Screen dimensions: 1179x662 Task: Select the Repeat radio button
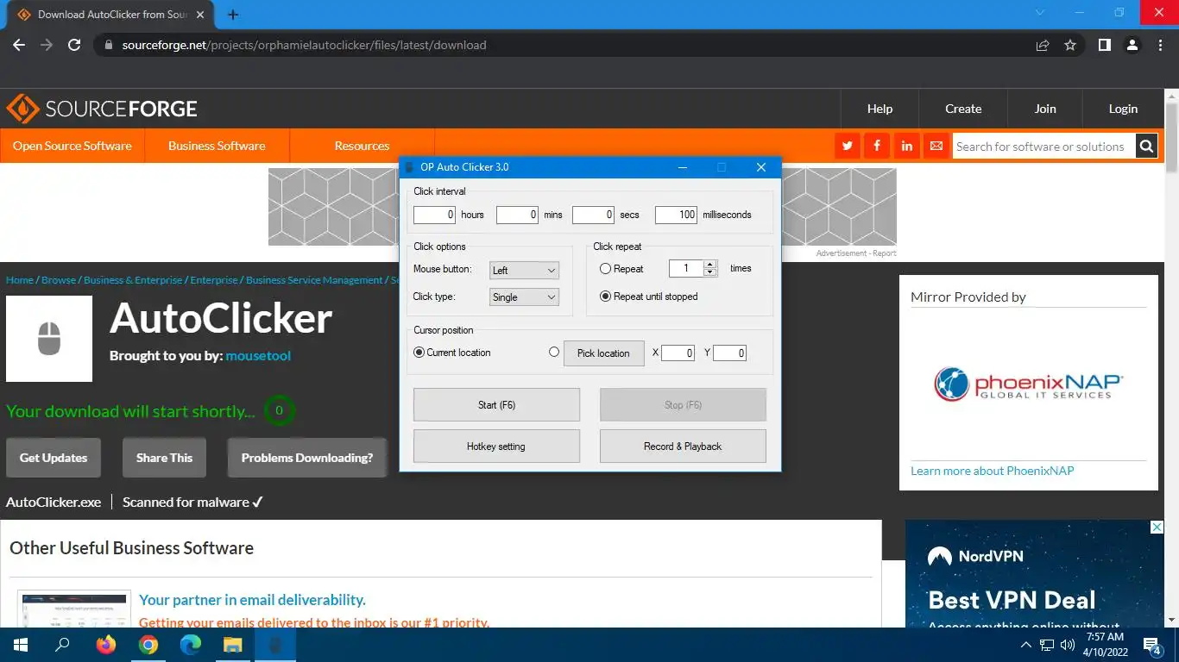(605, 269)
